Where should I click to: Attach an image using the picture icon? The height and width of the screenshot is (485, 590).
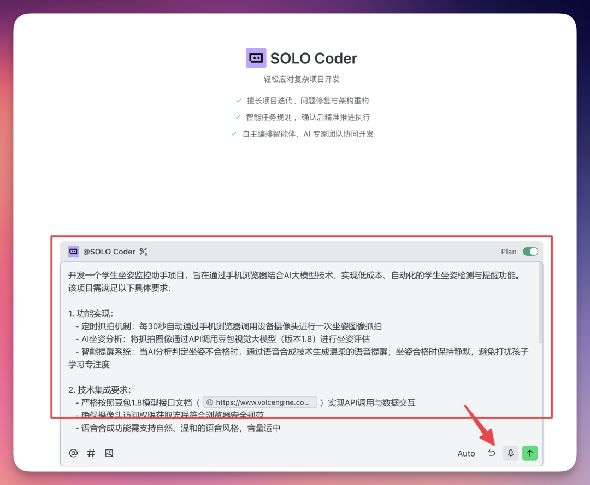[x=109, y=453]
